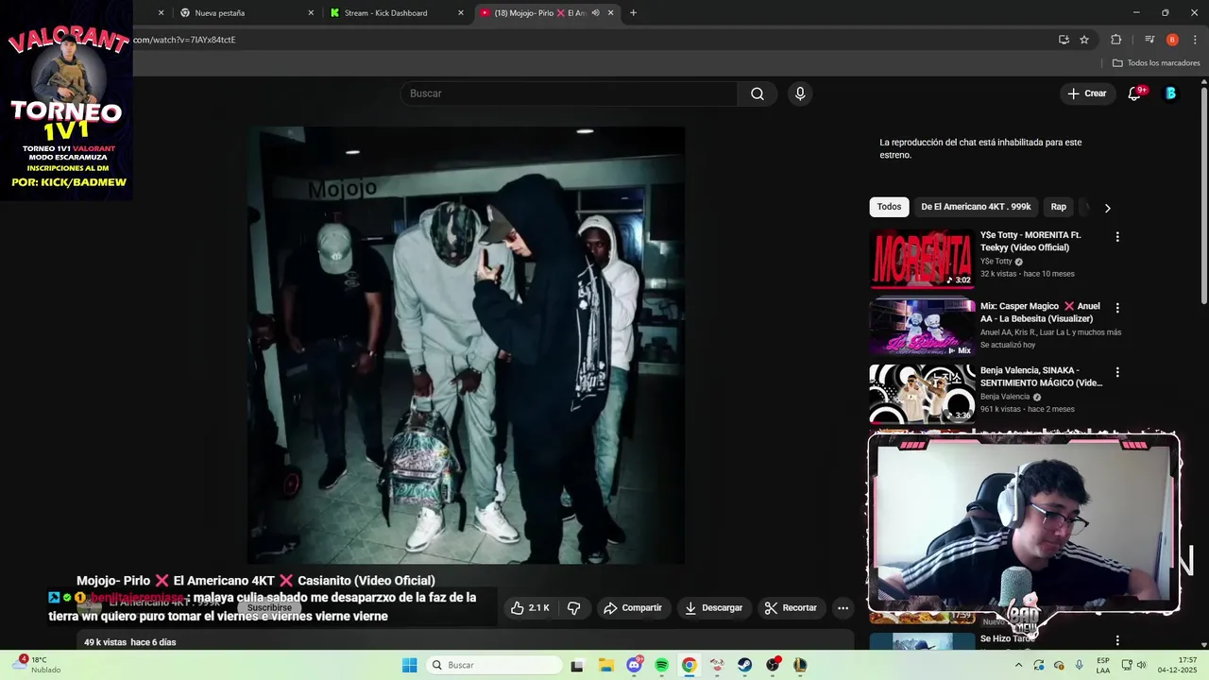The height and width of the screenshot is (680, 1209).
Task: Click ESP LAA language indicator
Action: (x=1103, y=665)
